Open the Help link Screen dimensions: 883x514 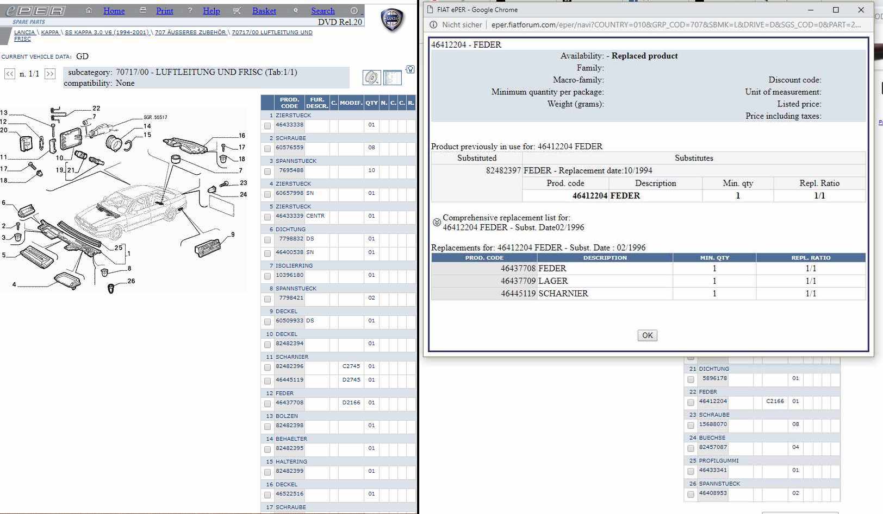click(x=212, y=11)
